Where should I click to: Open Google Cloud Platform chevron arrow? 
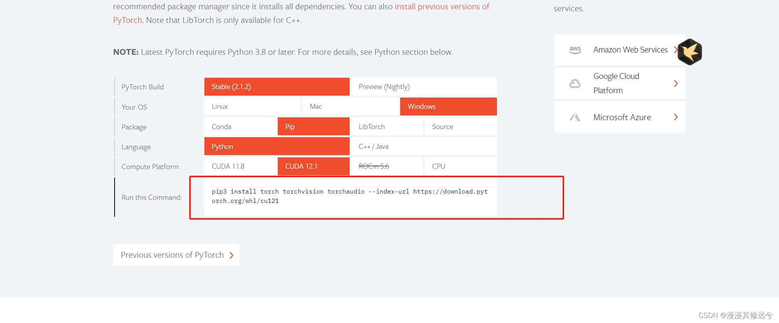pos(676,84)
